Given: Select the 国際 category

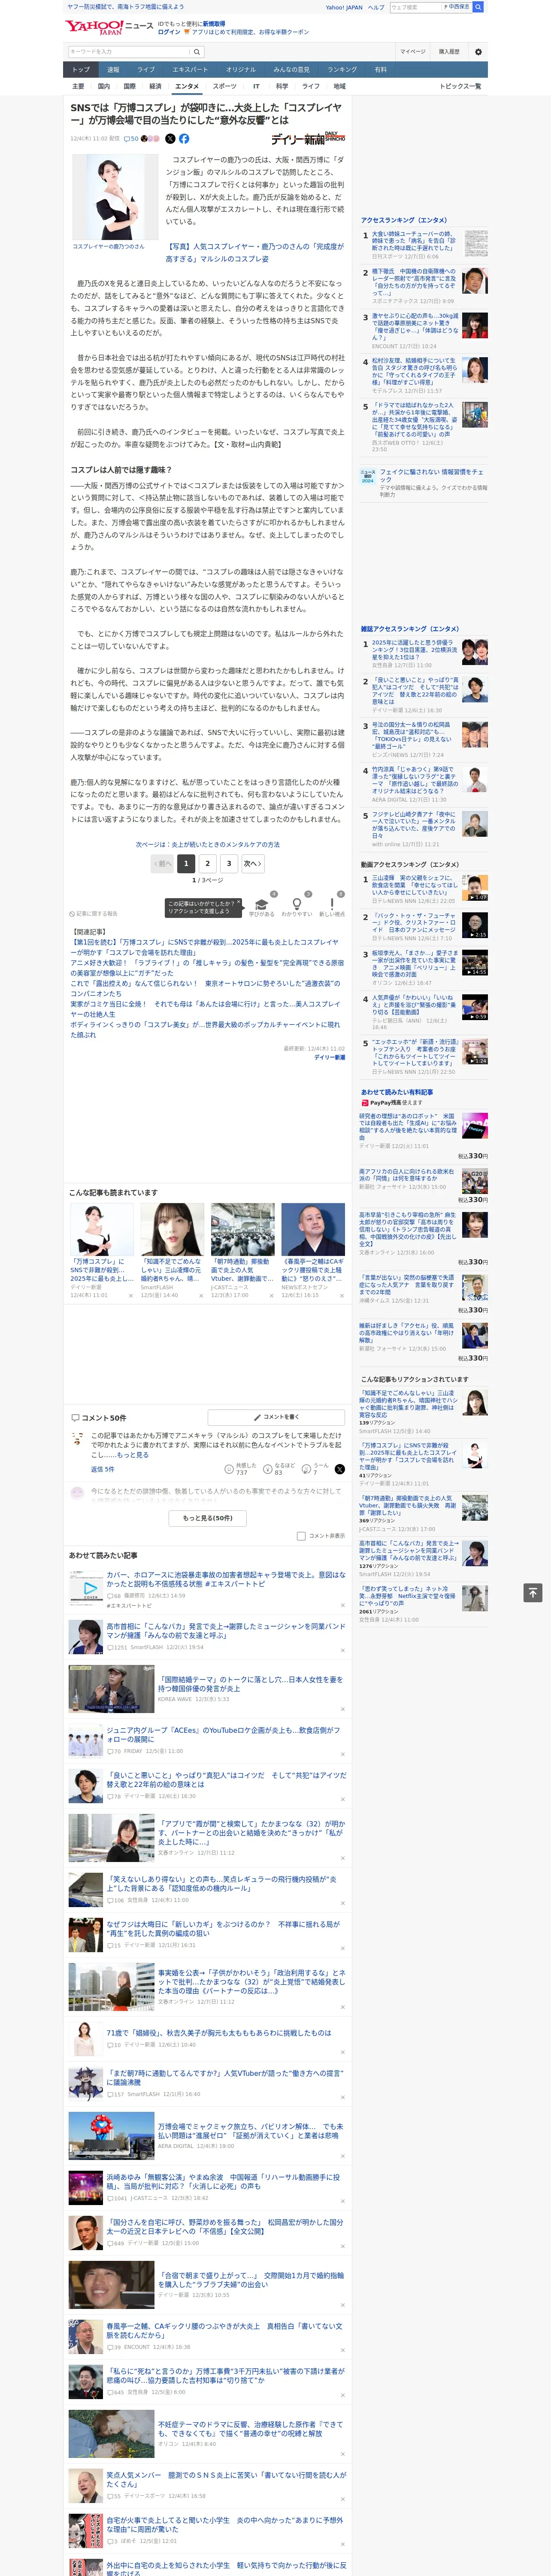Looking at the screenshot, I should [x=129, y=86].
